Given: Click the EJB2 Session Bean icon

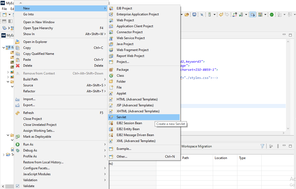Looking at the screenshot, I should (111, 123).
